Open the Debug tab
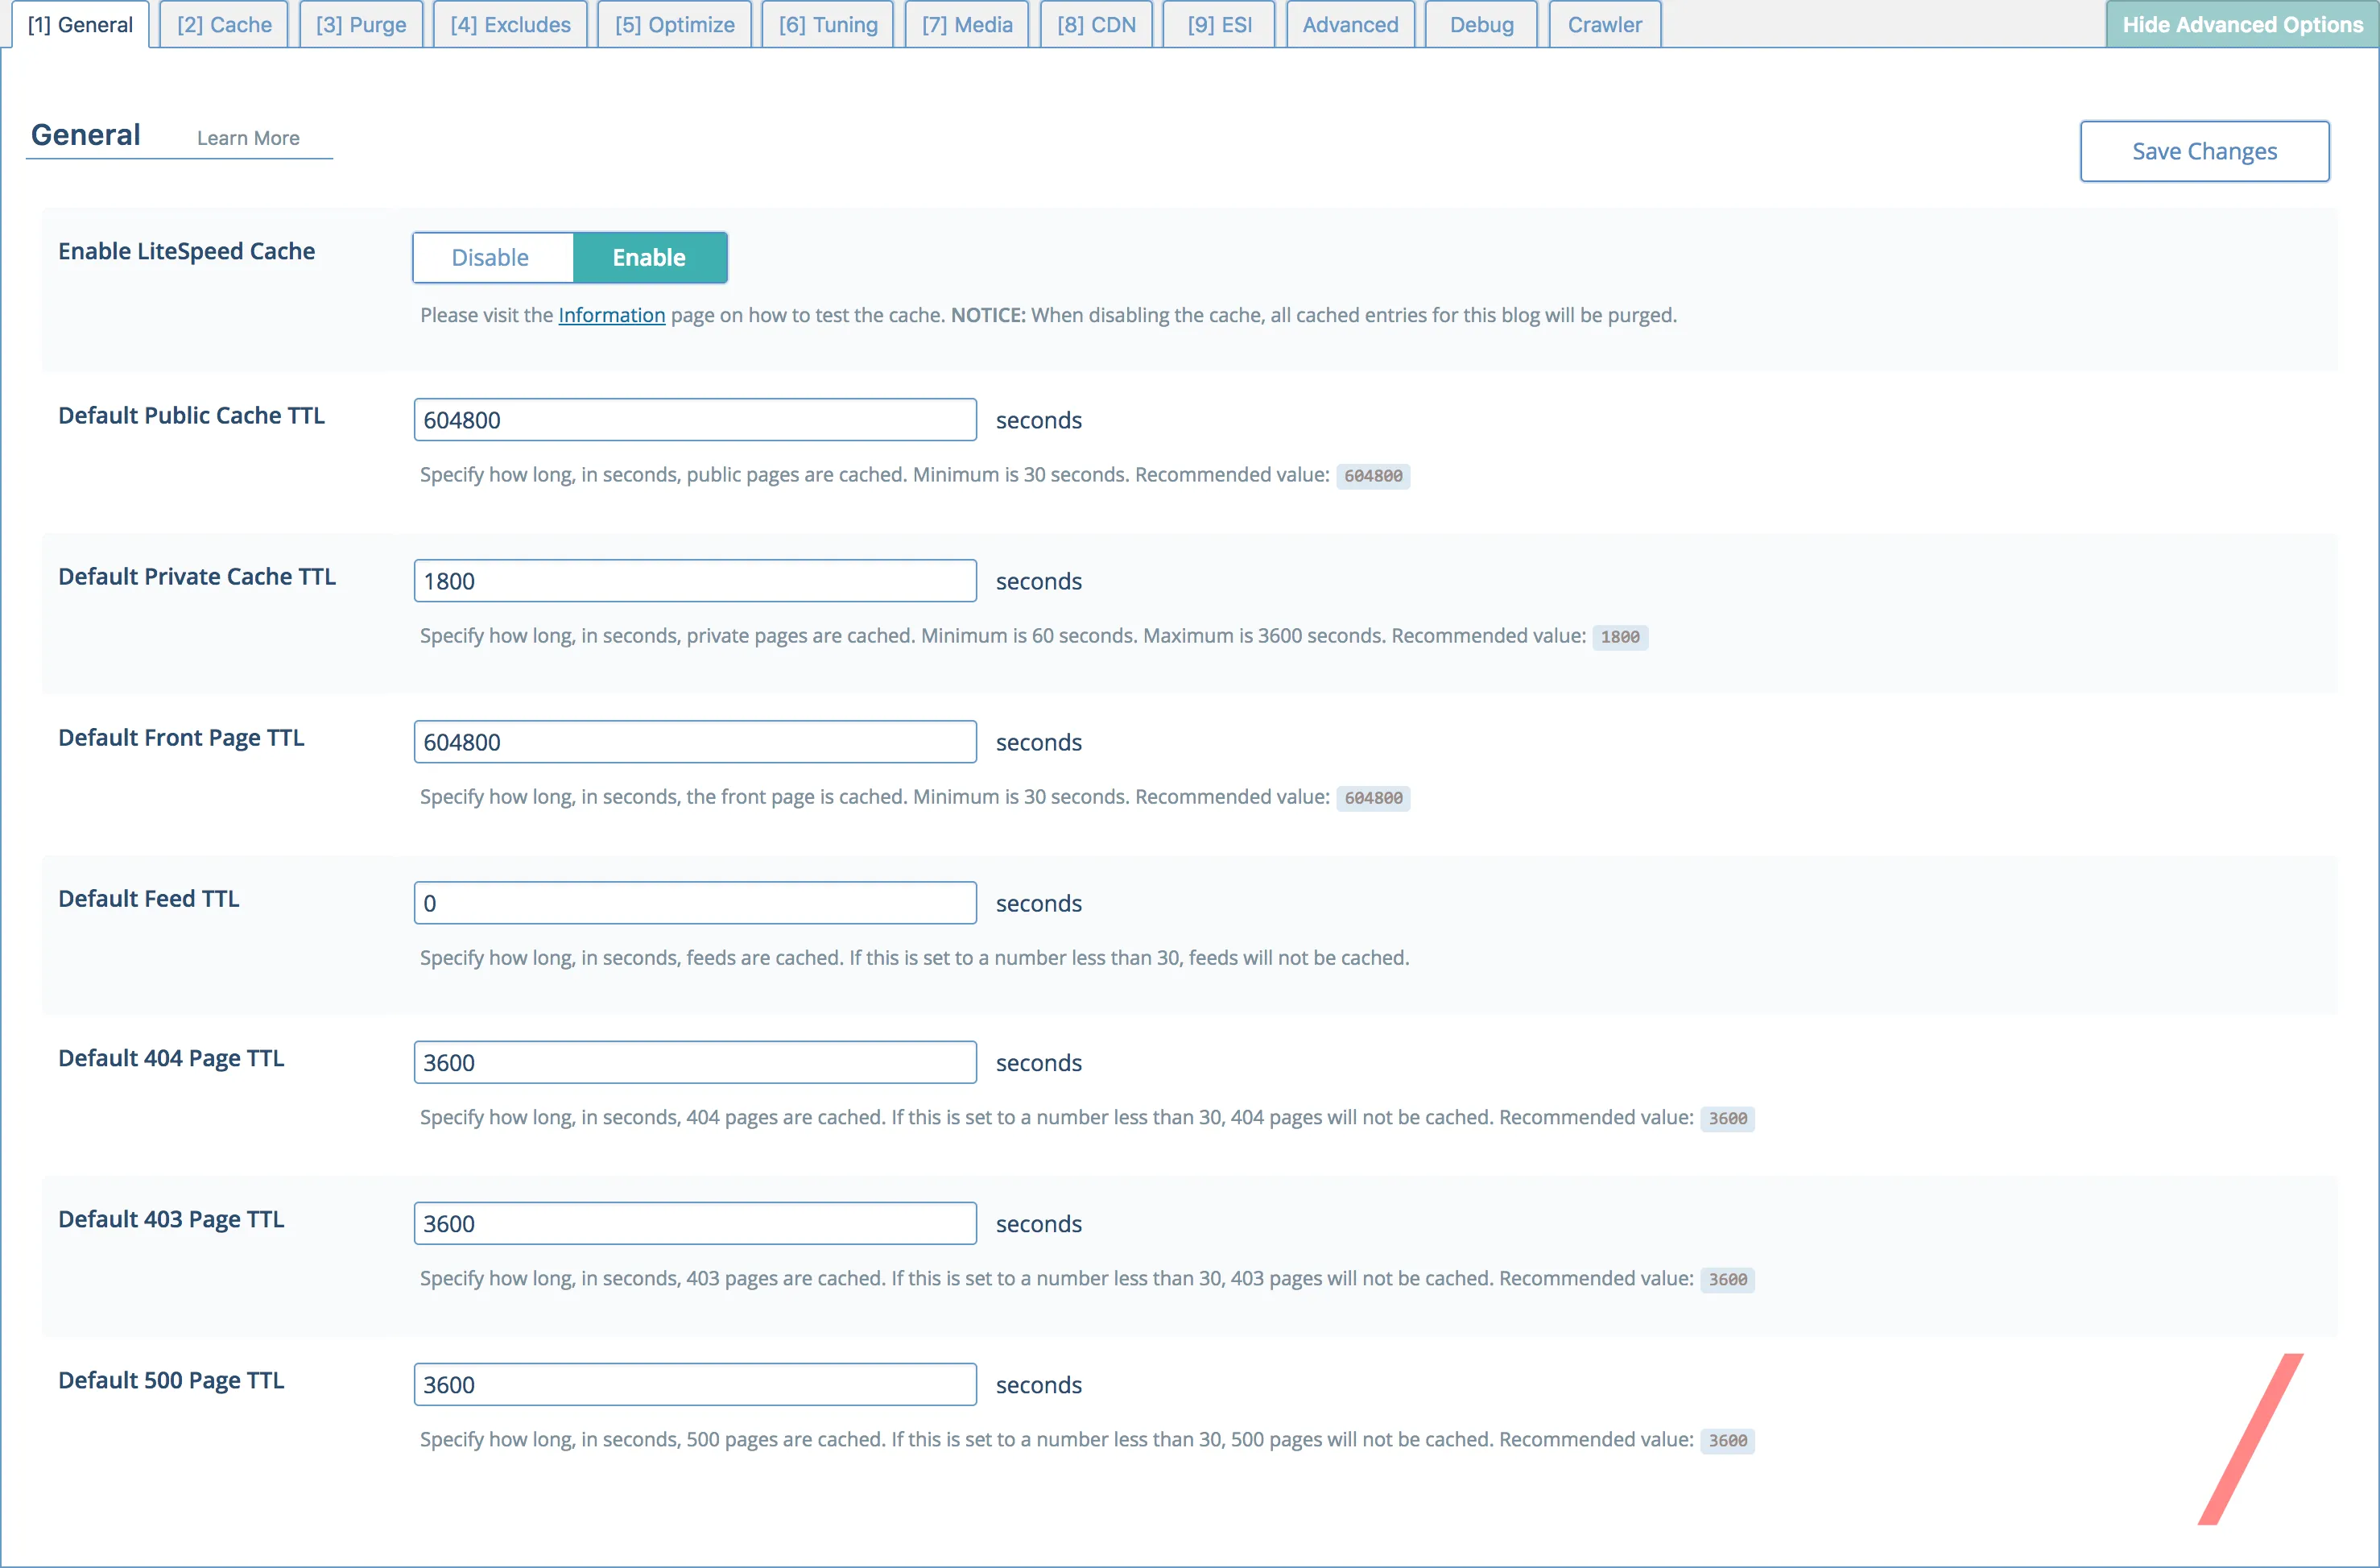The height and width of the screenshot is (1568, 2380). (x=1481, y=24)
